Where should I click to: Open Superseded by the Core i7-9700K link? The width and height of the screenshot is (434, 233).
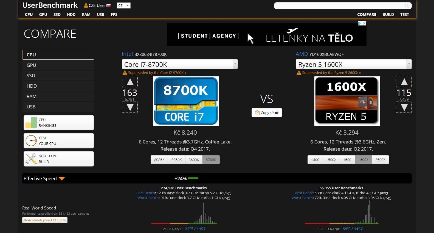click(157, 73)
